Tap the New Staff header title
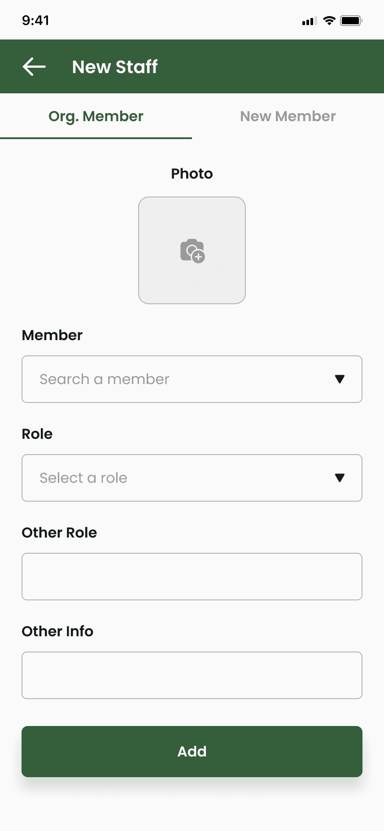Screen dimensions: 384x831 pyautogui.click(x=115, y=67)
